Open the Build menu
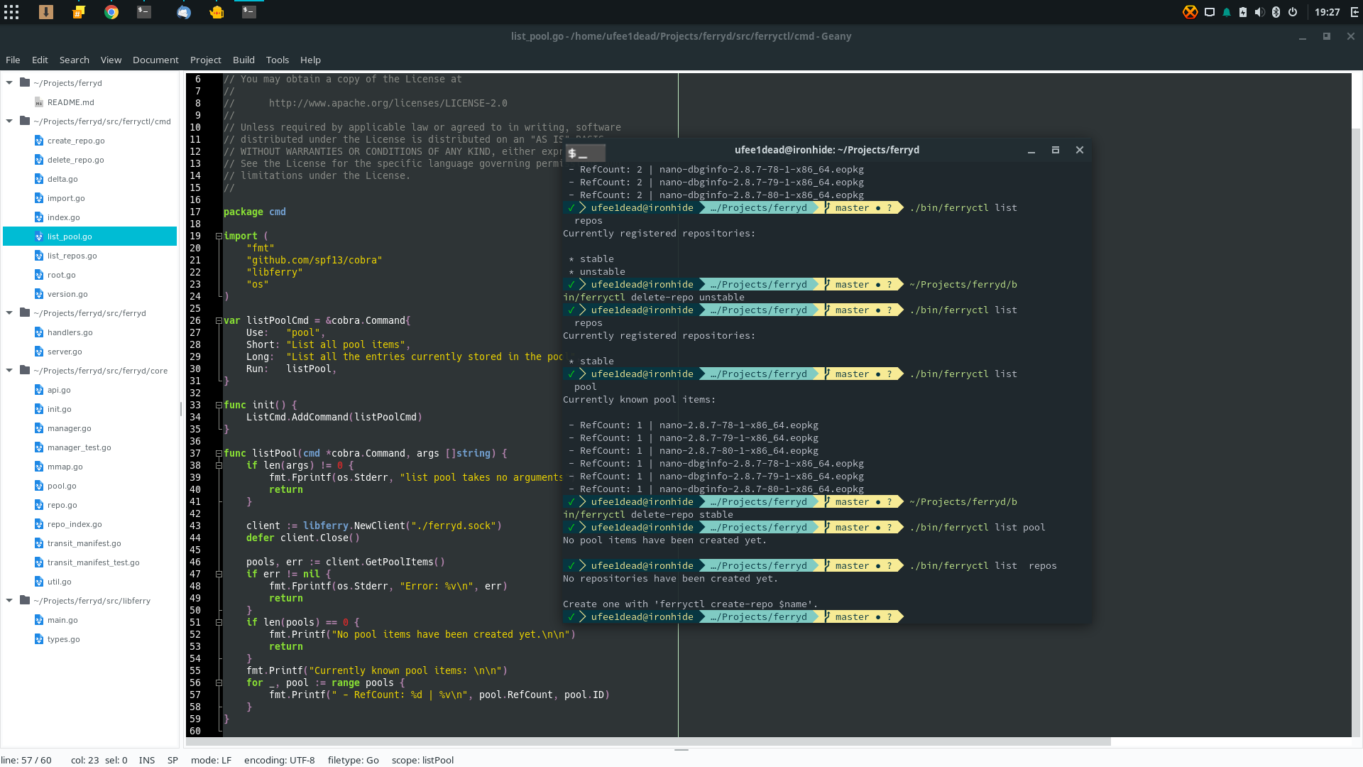This screenshot has height=767, width=1363. point(243,60)
